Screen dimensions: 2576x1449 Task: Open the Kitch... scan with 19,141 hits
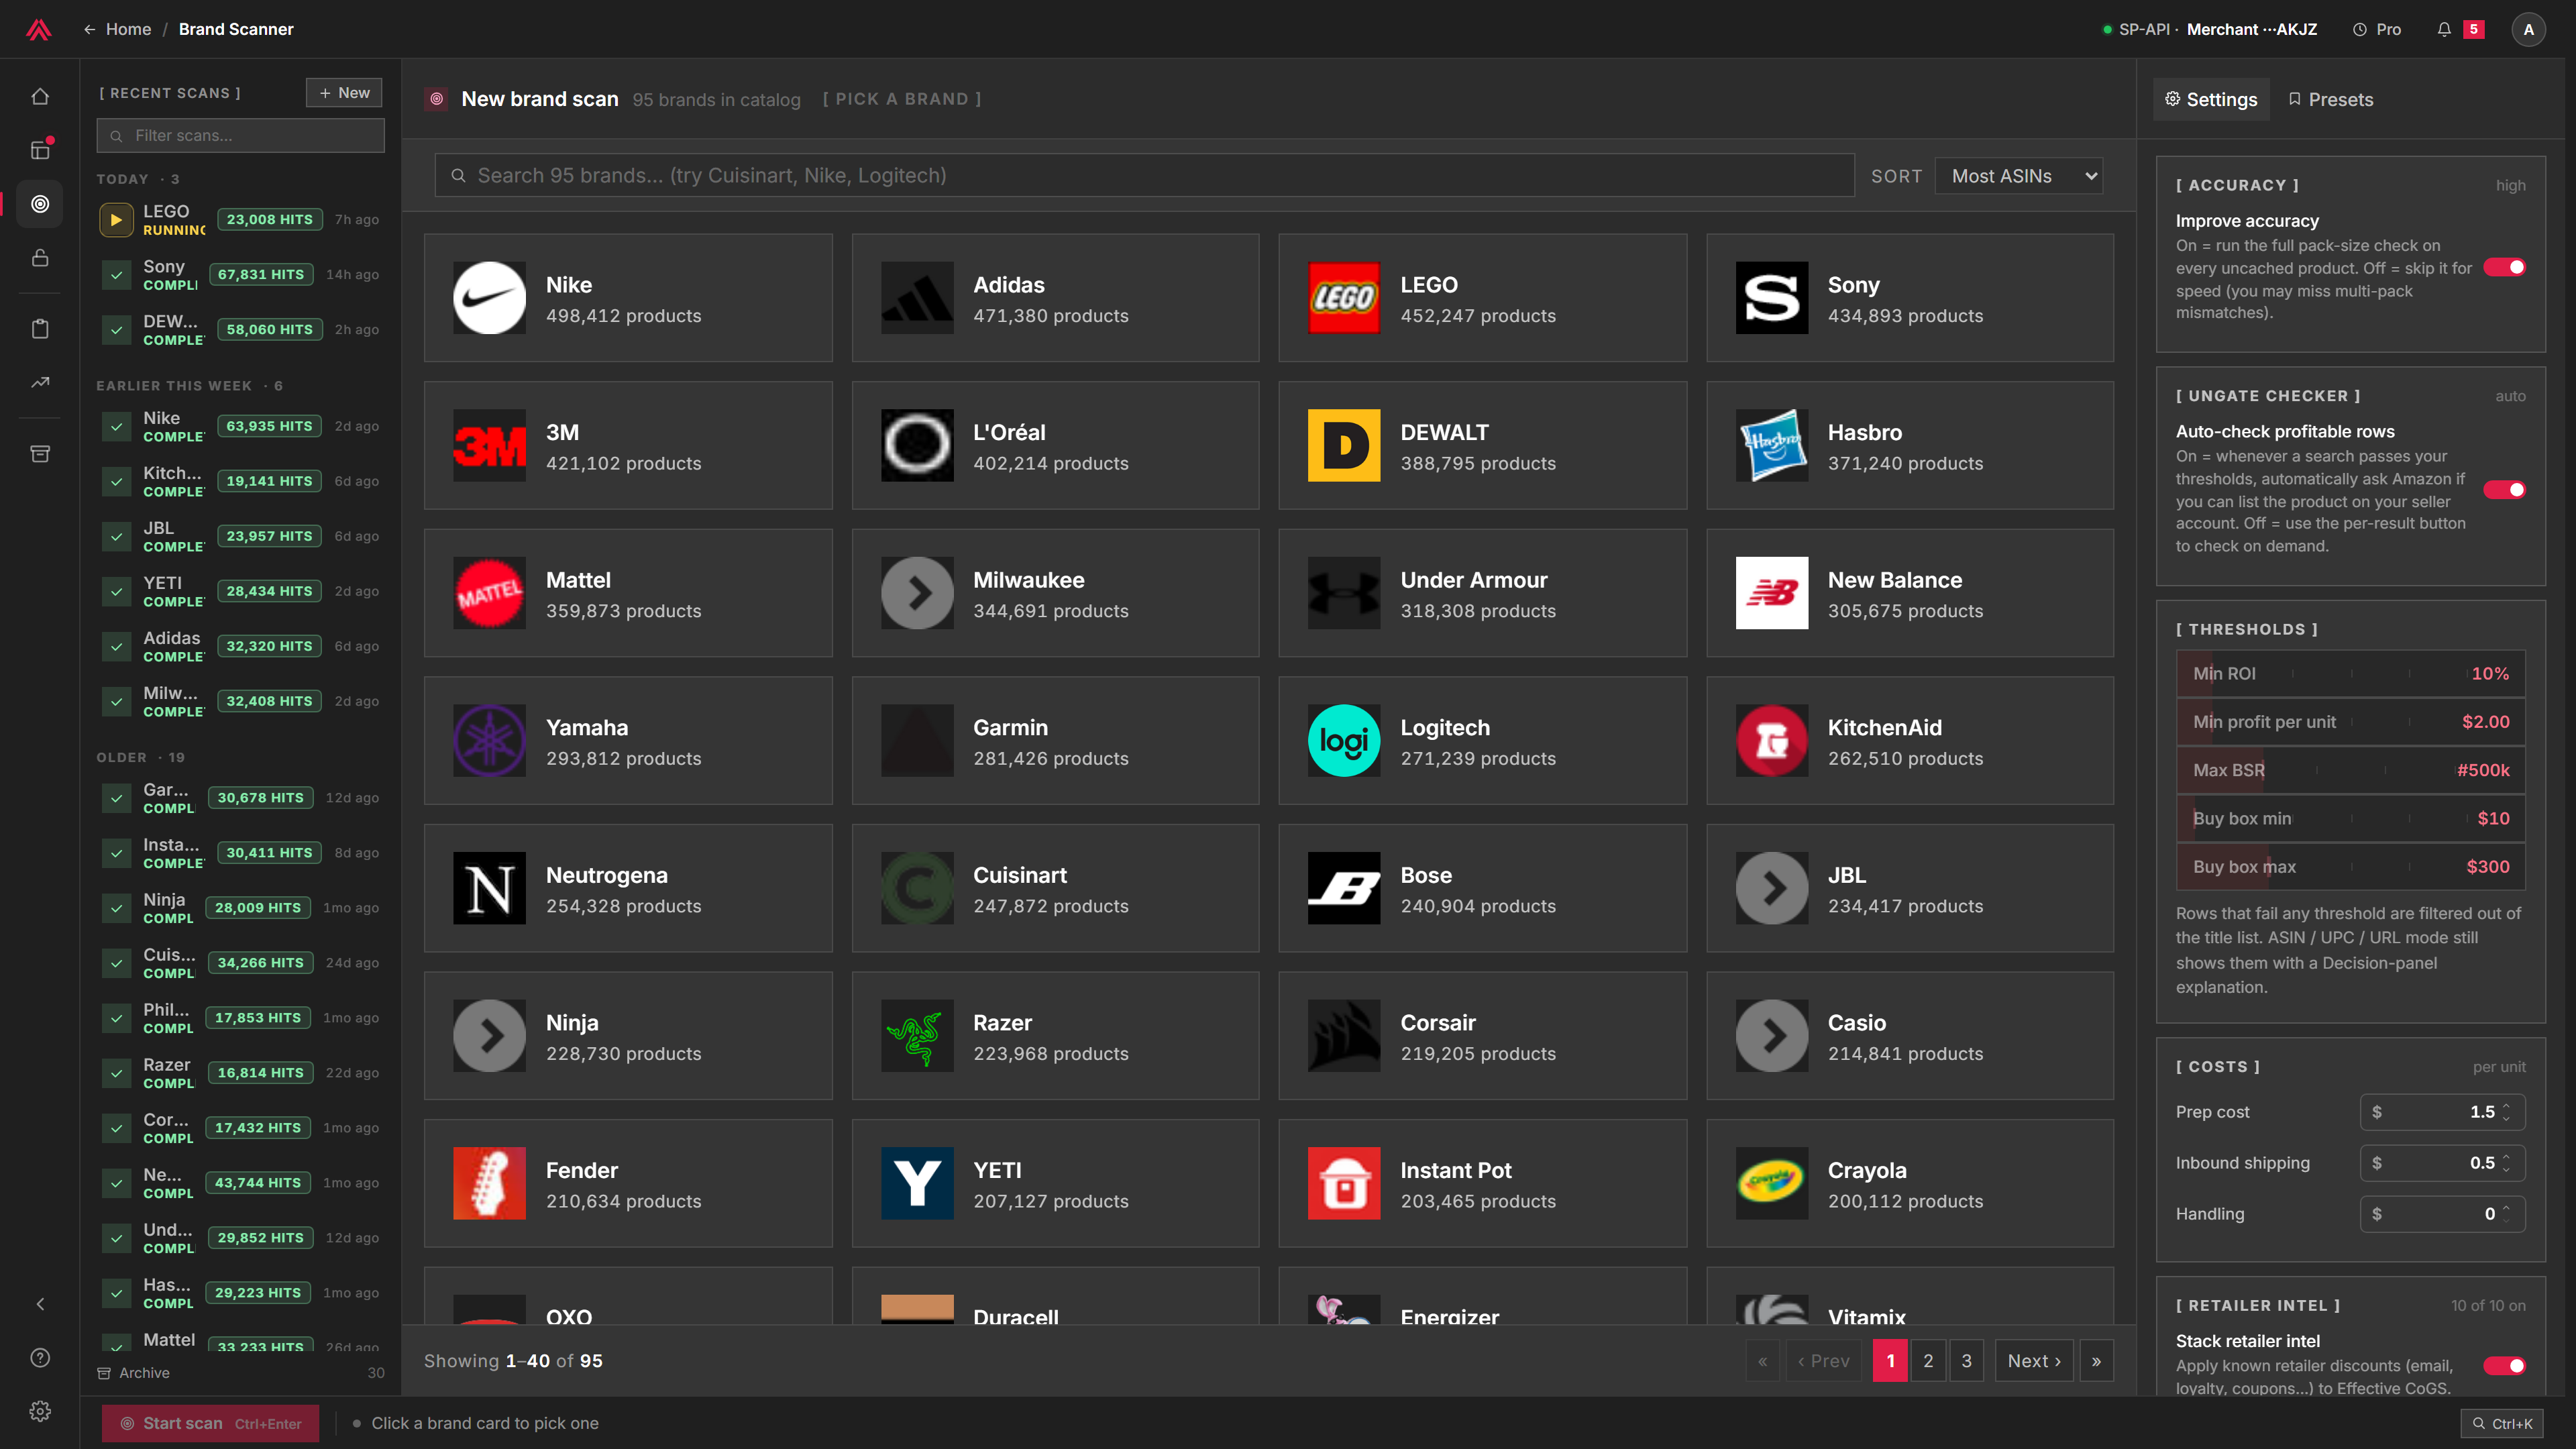[240, 481]
